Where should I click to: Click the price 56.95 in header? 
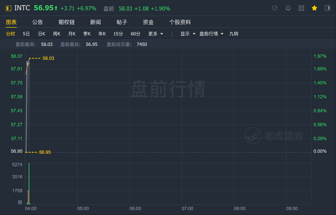coord(44,8)
